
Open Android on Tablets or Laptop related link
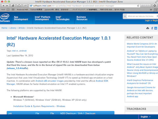click(142, 56)
